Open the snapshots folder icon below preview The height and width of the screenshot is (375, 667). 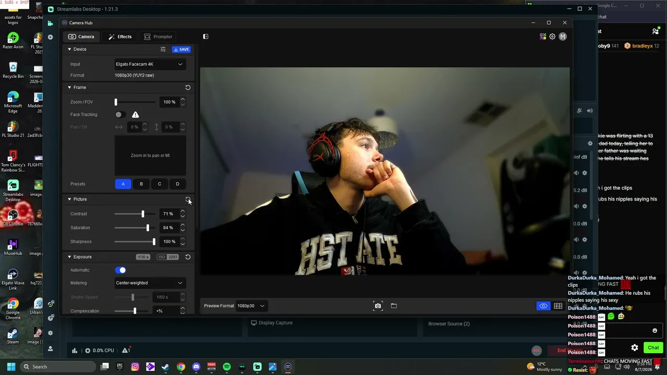[394, 306]
